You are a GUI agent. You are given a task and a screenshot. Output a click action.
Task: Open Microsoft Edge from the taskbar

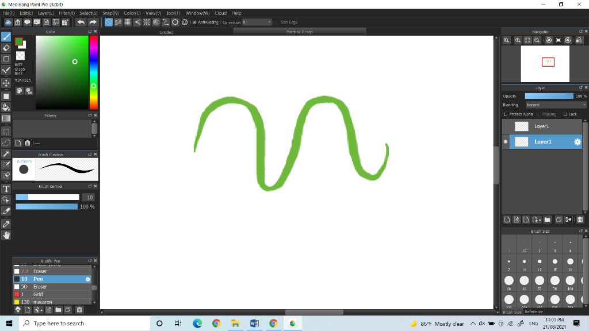[197, 323]
